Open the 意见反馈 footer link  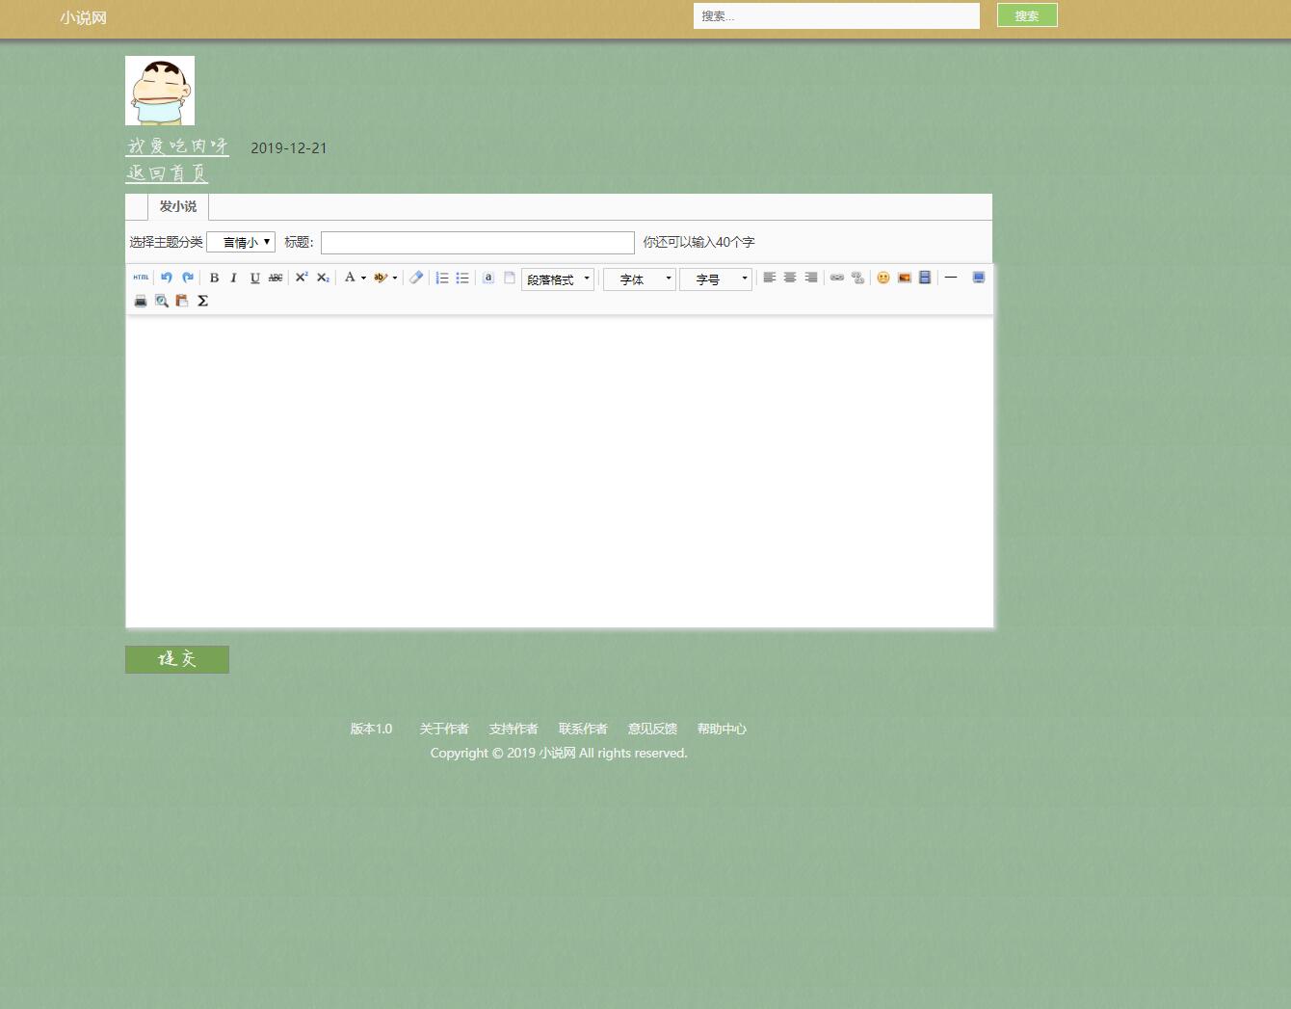tap(652, 729)
